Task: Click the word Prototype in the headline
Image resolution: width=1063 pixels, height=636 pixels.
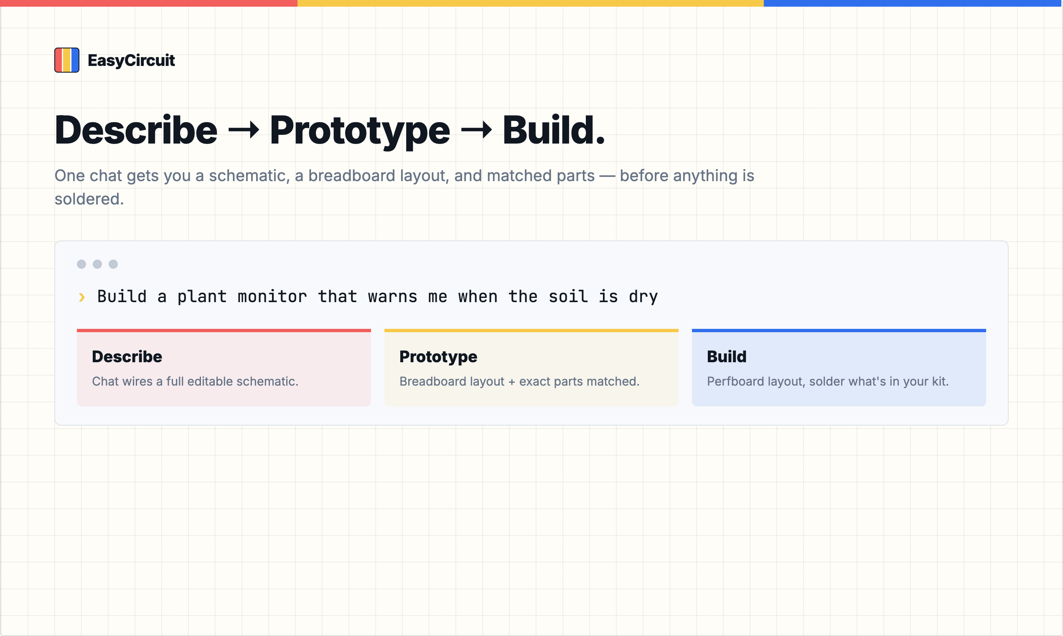Action: (360, 131)
